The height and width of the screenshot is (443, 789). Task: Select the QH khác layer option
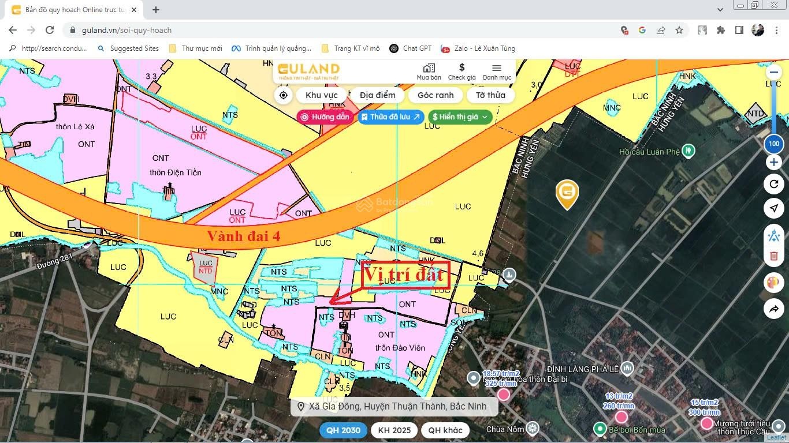click(x=445, y=430)
